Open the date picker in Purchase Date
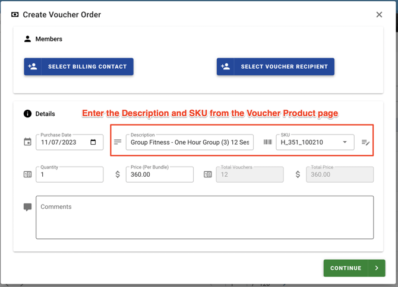Screen dimensions: 398x287 [93, 142]
